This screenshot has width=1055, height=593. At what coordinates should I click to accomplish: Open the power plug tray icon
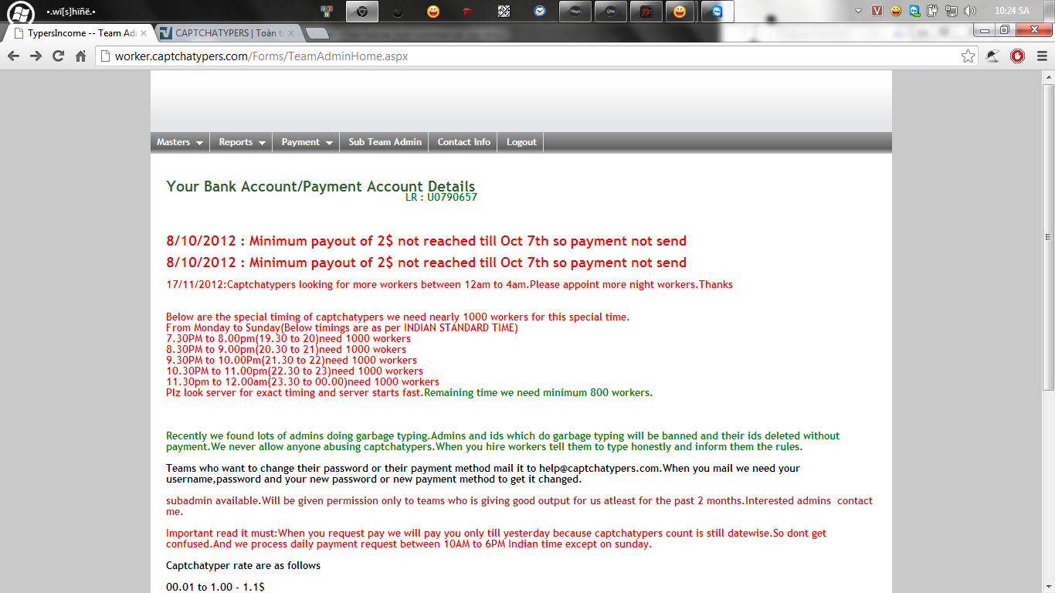(x=933, y=11)
